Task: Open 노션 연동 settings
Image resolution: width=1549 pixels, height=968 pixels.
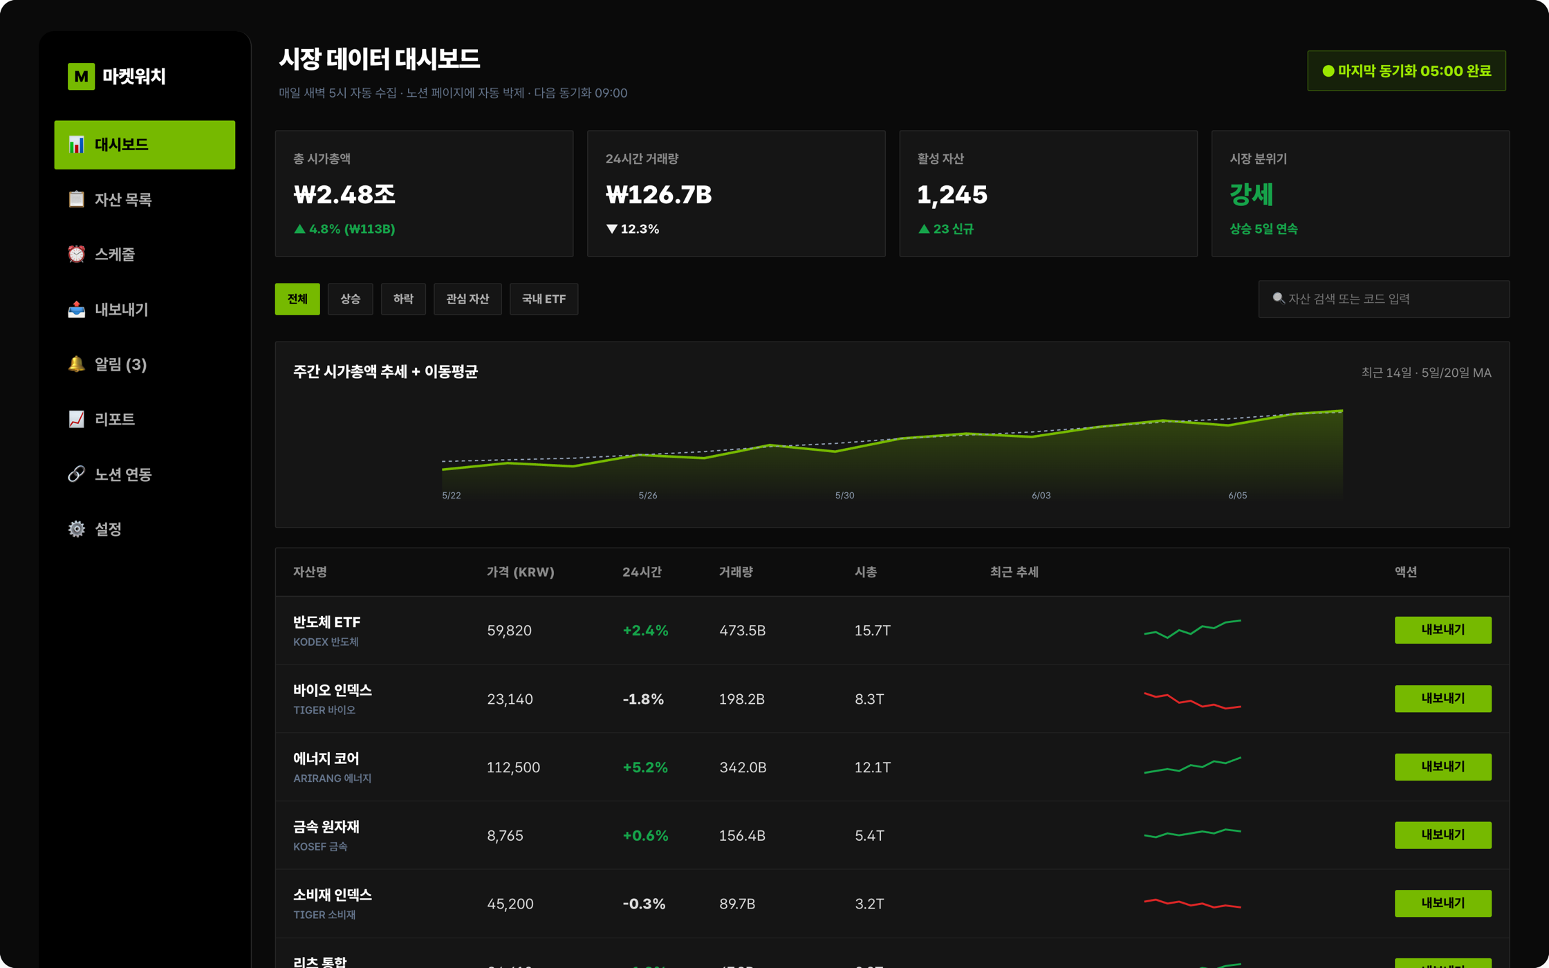Action: [x=145, y=474]
